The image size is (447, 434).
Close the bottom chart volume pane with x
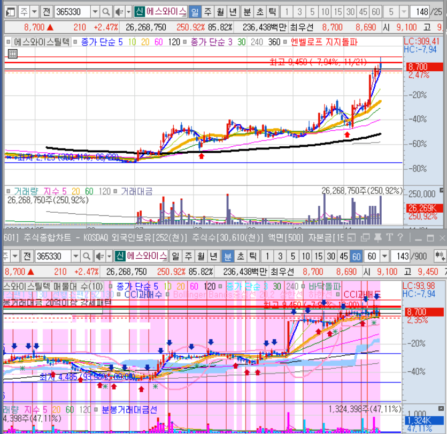[441, 409]
